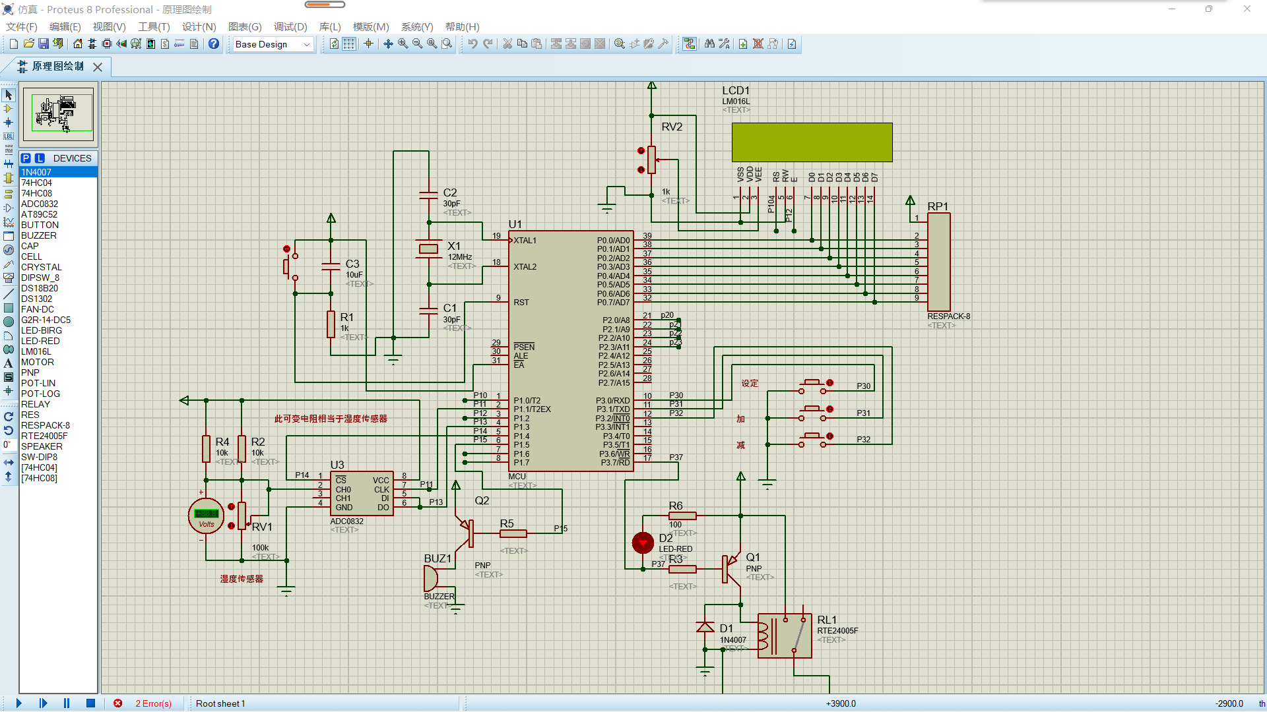The height and width of the screenshot is (712, 1267).
Task: Toggle the 'L' library mode button
Action: pyautogui.click(x=40, y=158)
